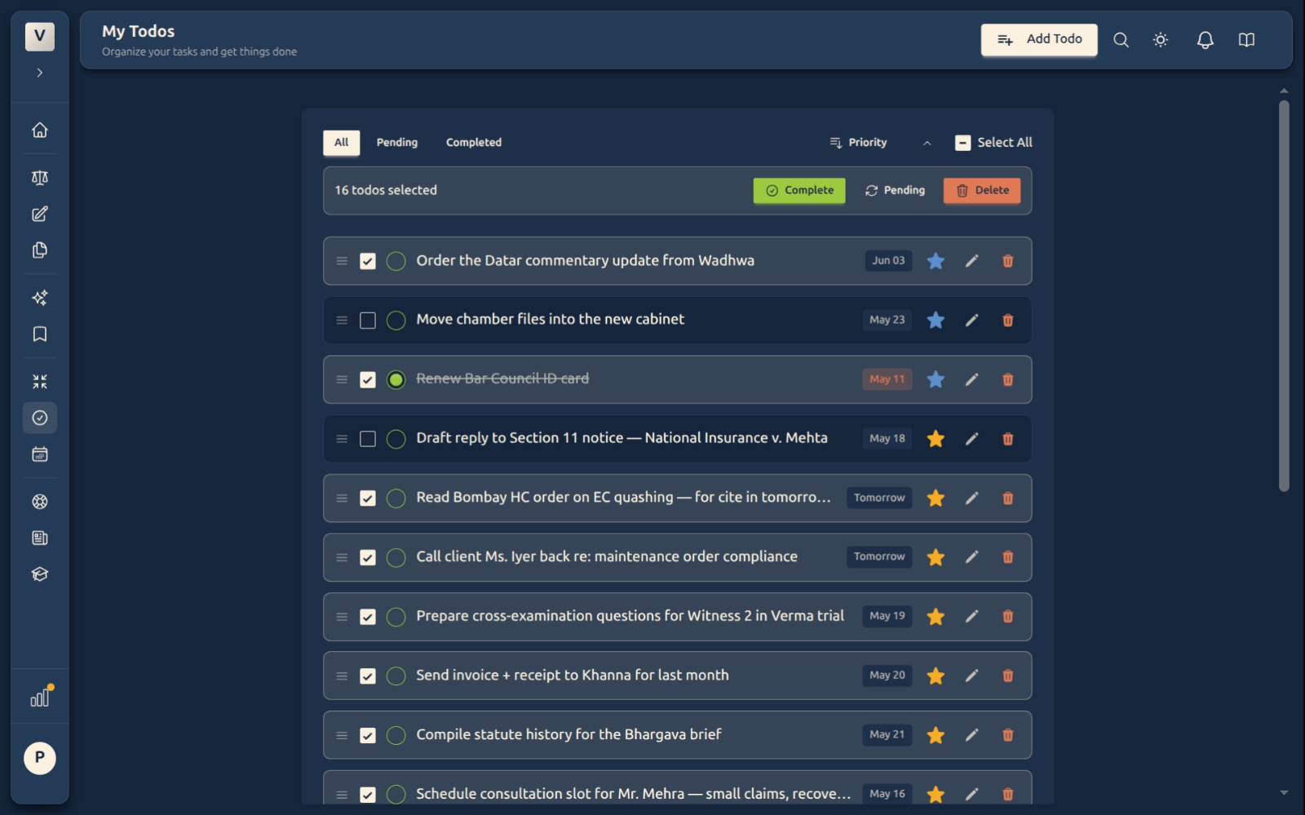Toggle star on Schedule consultation for Mr. Mehra
Viewport: 1305px width, 815px height.
(x=936, y=794)
